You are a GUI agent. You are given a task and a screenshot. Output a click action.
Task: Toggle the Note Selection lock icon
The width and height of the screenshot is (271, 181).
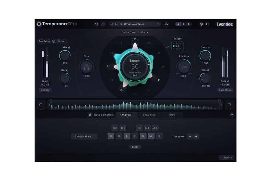pos(90,115)
